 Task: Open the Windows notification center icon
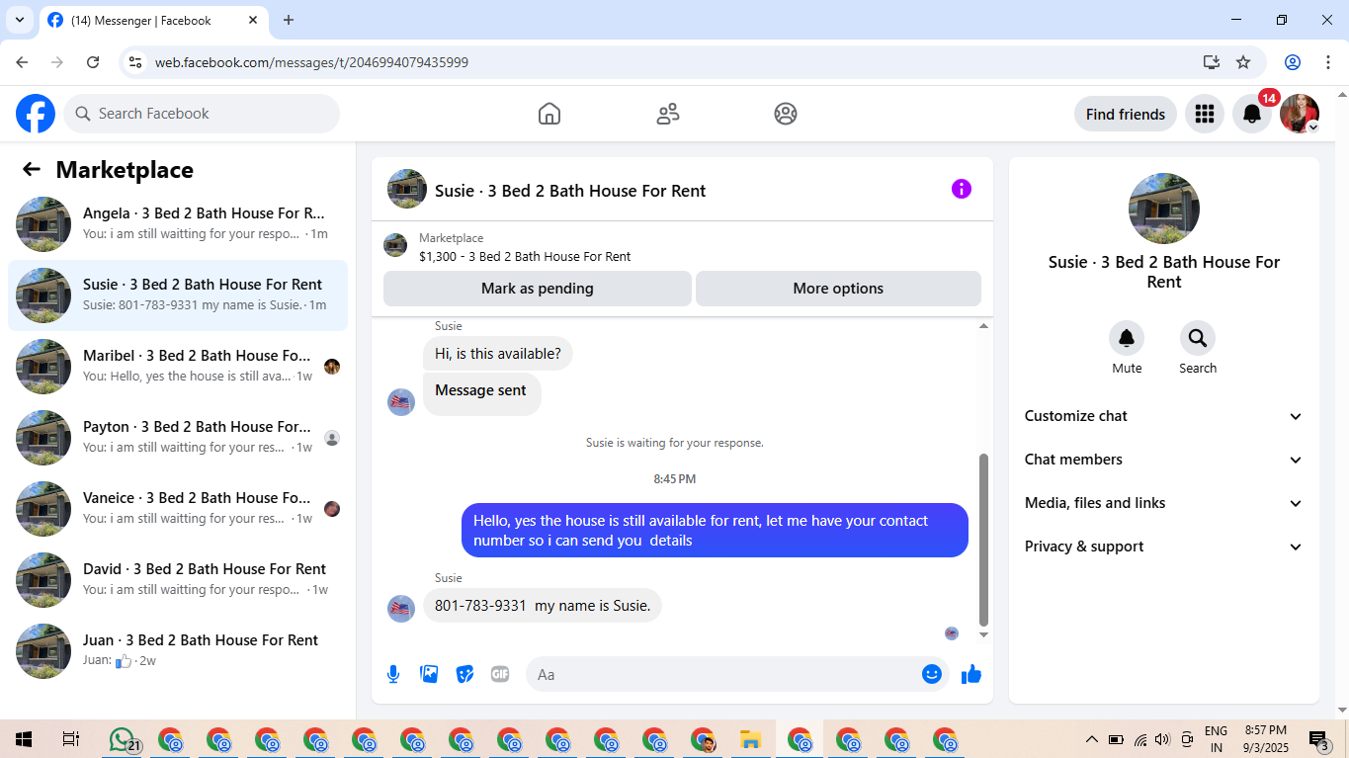coord(1319,739)
